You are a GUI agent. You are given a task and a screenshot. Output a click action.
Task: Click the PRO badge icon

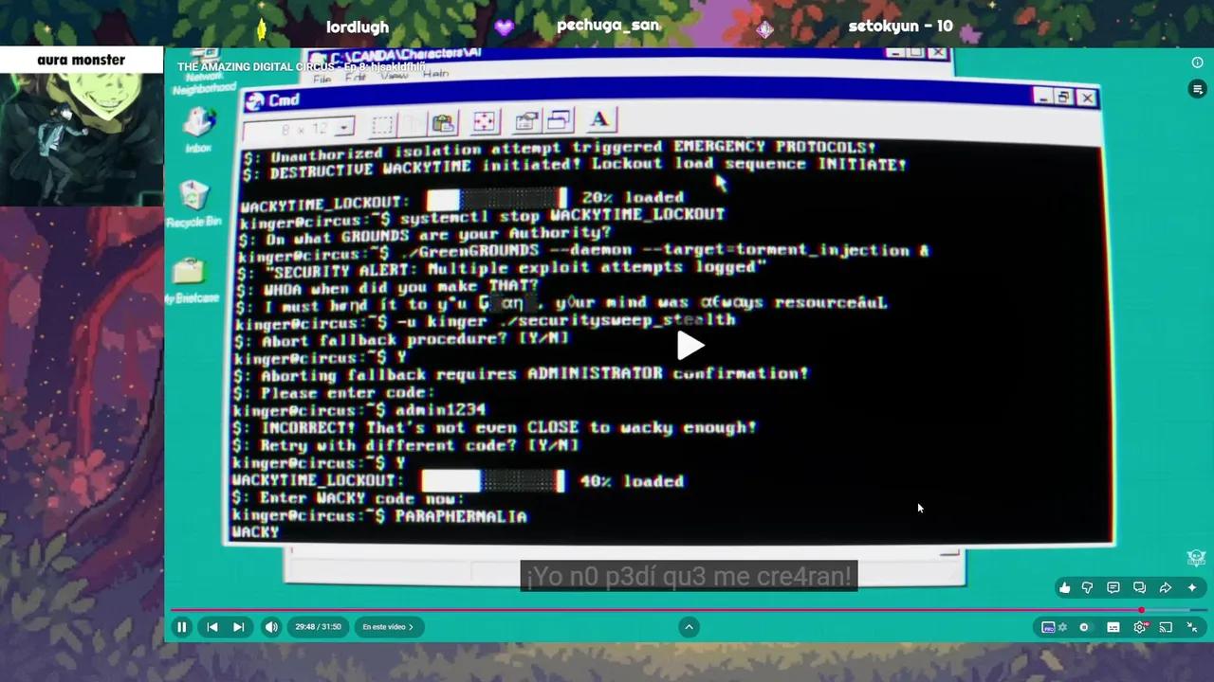(1048, 627)
